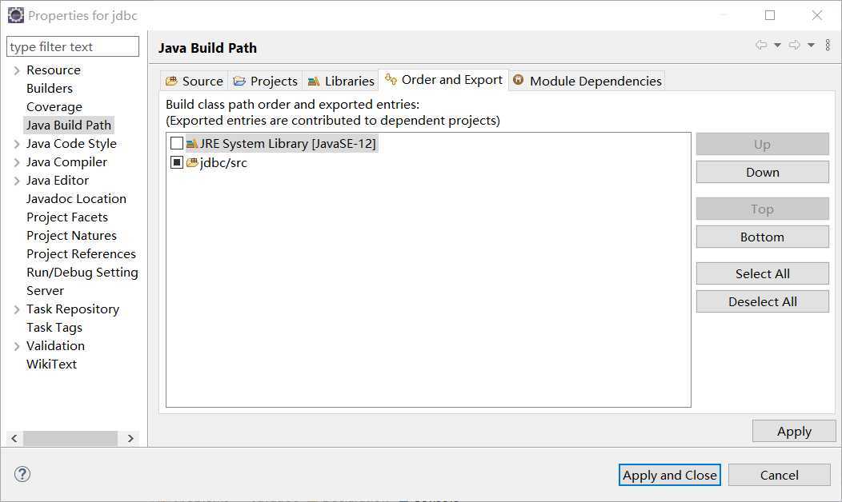Click the JRE System Library icon

click(x=192, y=144)
